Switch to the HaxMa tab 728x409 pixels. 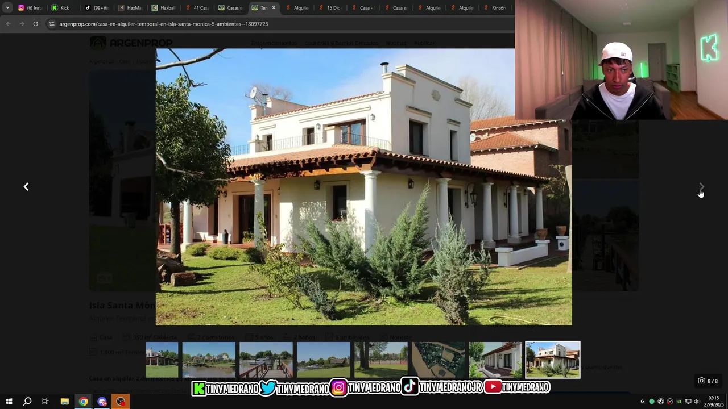pyautogui.click(x=130, y=8)
